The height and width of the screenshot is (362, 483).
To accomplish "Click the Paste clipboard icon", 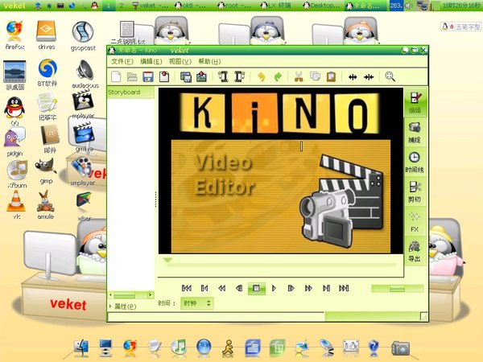I will 331,76.
